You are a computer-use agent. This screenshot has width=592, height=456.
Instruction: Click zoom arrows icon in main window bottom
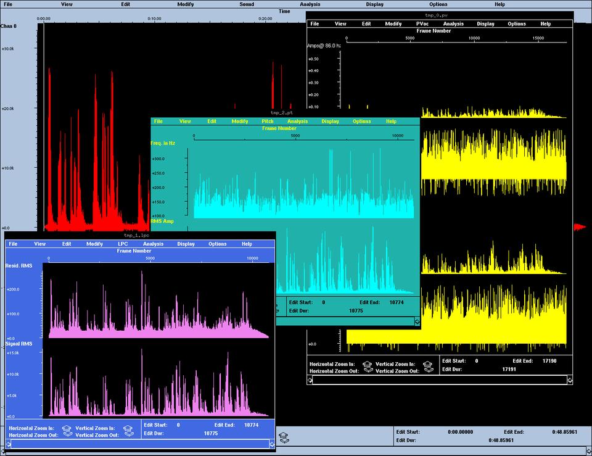282,437
